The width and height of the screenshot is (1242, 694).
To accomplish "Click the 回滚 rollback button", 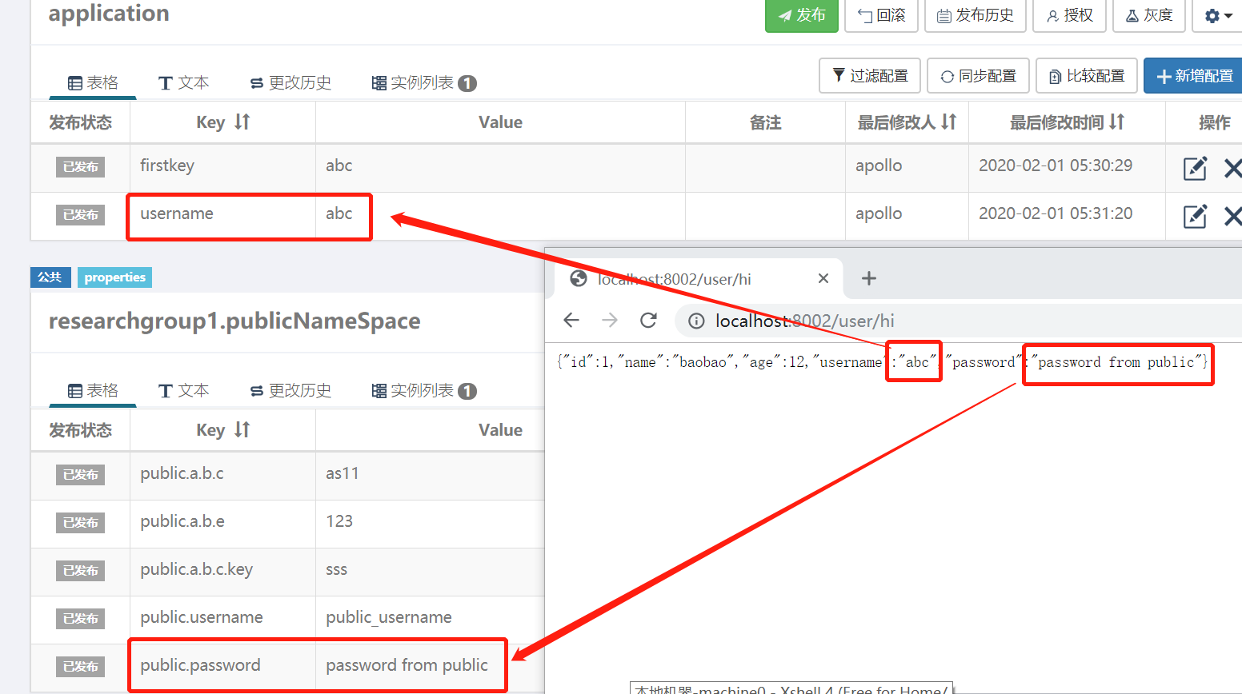I will (x=881, y=15).
